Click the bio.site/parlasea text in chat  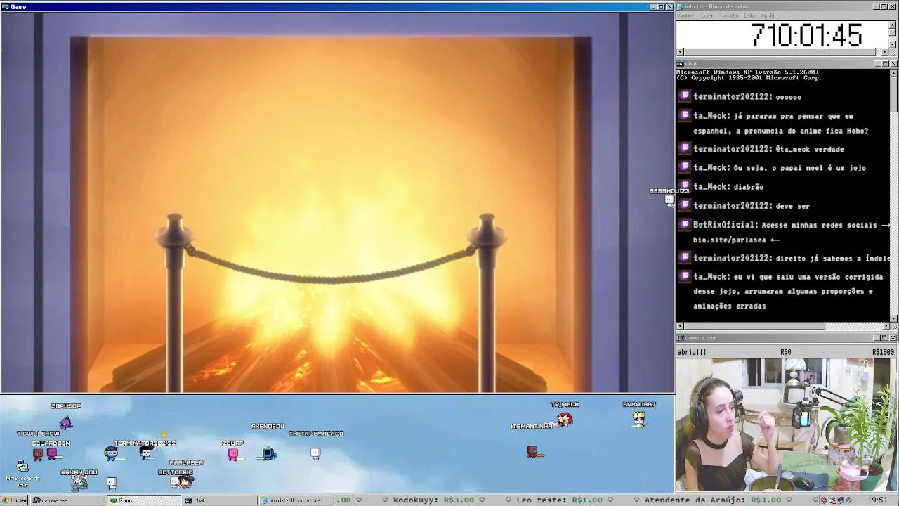click(x=730, y=240)
